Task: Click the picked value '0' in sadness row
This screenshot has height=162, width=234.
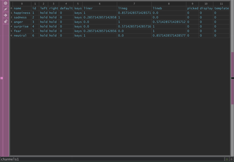Action: coord(193,17)
